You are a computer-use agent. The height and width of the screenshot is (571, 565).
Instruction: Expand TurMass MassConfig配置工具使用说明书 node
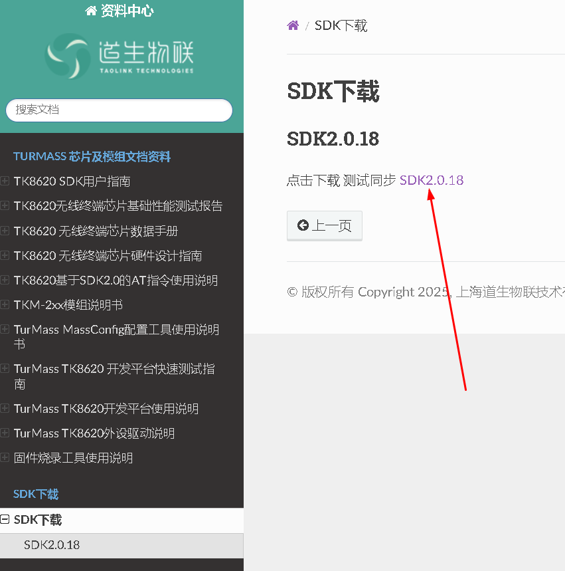click(5, 330)
